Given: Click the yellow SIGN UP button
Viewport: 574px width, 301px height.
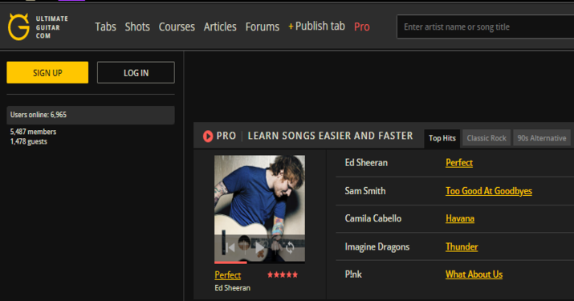Looking at the screenshot, I should pyautogui.click(x=47, y=72).
